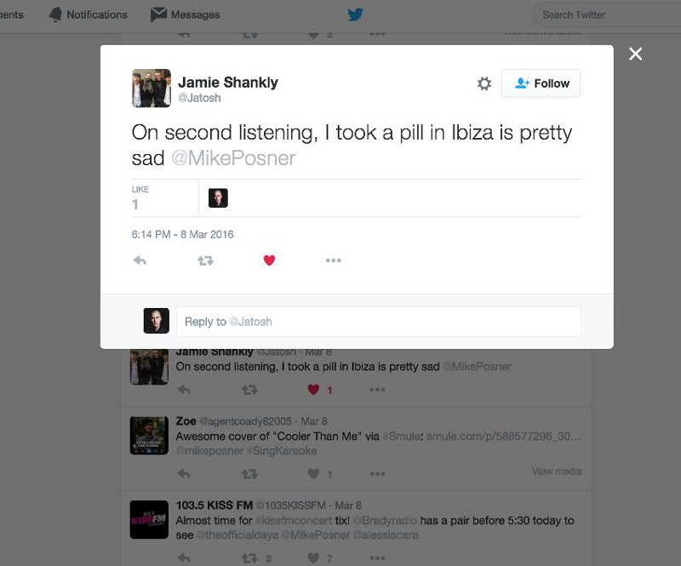Screen dimensions: 681x566
Task: Open the three-dots more menu in dialog
Action: pos(333,260)
